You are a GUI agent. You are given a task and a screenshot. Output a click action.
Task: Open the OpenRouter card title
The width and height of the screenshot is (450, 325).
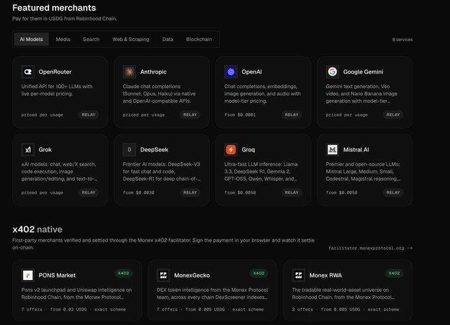[55, 71]
